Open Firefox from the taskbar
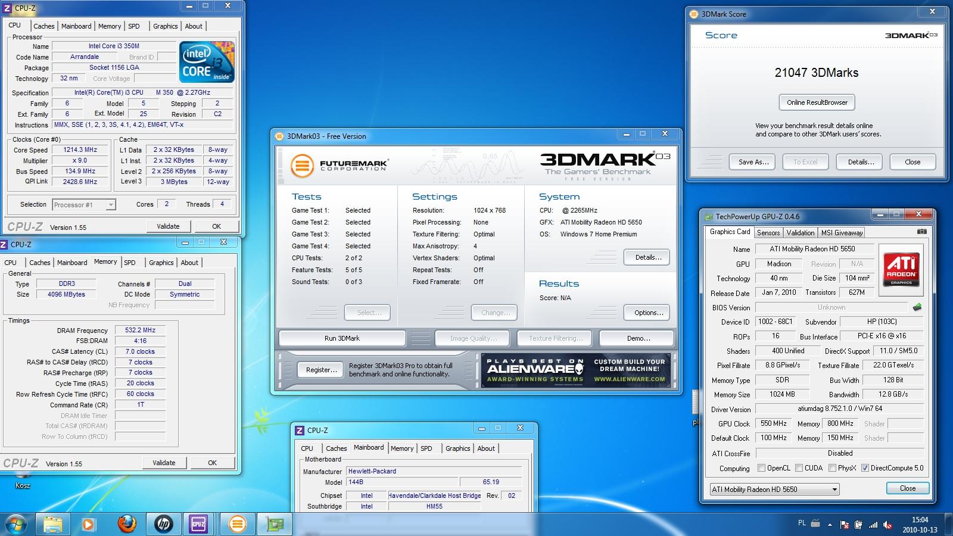 [x=126, y=524]
